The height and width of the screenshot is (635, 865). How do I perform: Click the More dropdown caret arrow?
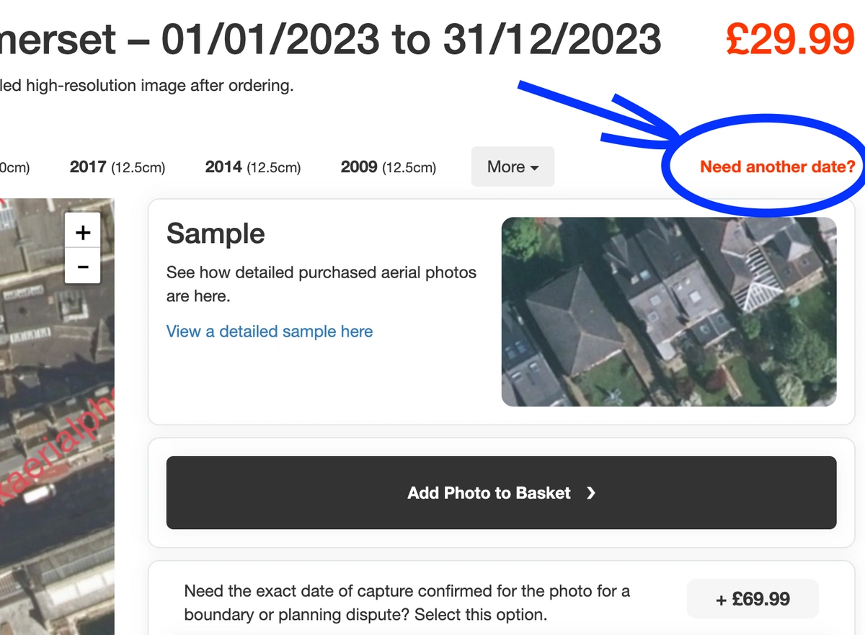pyautogui.click(x=534, y=168)
